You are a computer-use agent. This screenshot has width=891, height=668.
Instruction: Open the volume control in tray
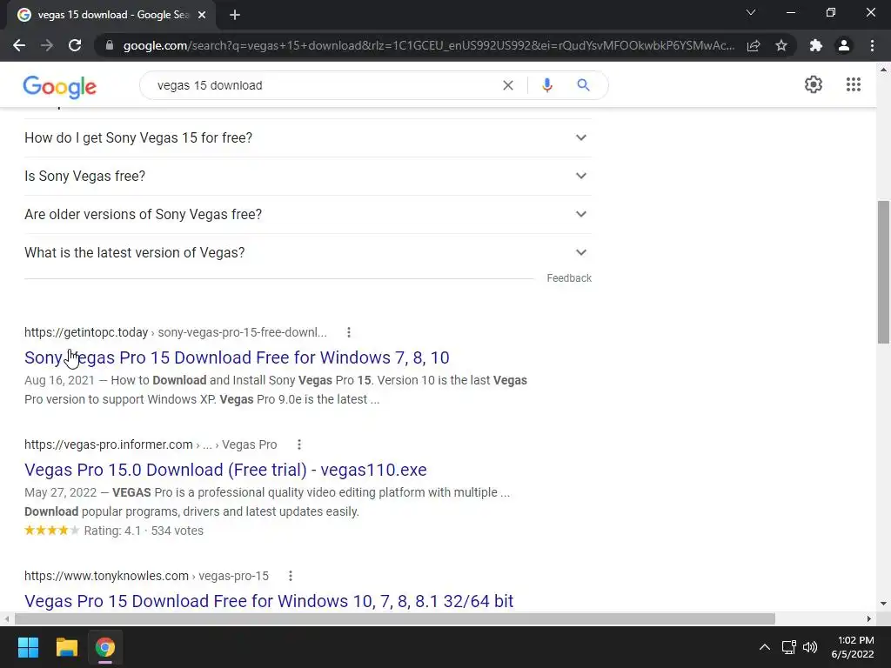tap(810, 647)
